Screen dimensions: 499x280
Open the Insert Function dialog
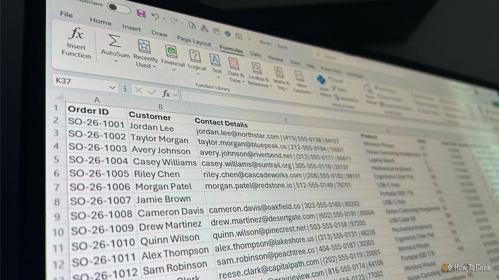76,43
